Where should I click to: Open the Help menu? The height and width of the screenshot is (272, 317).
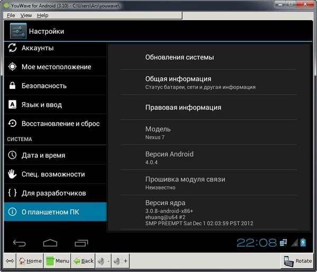pyautogui.click(x=42, y=16)
